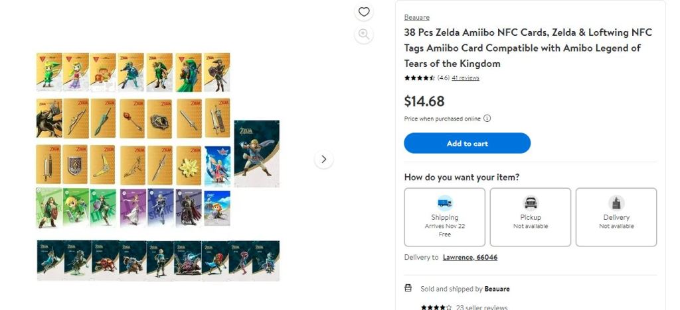
Task: Click main product image of amiibo cards
Action: coord(158,167)
